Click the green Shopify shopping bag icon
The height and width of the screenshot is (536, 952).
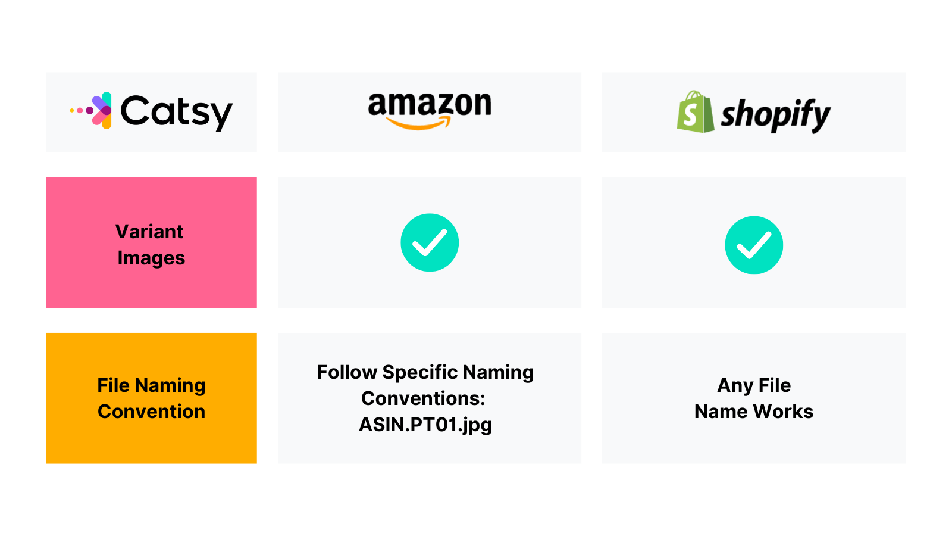click(695, 112)
